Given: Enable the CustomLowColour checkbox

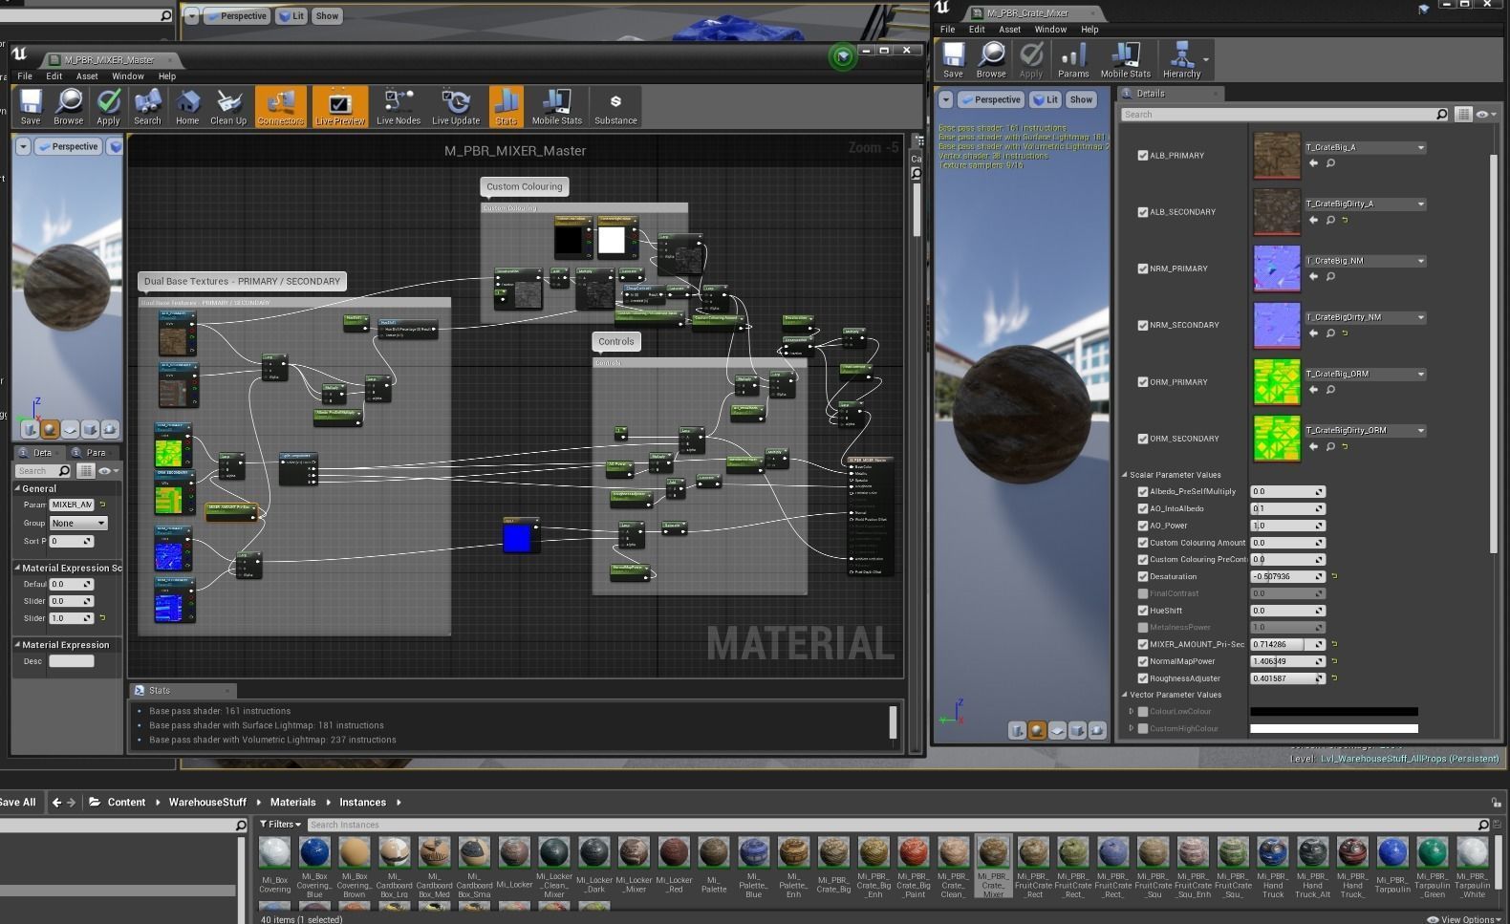Looking at the screenshot, I should click(1143, 712).
